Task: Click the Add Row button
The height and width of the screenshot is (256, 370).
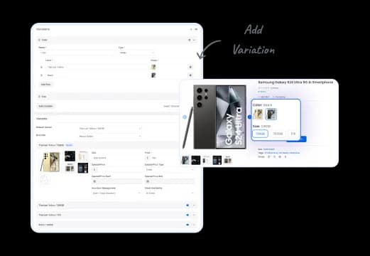Action: [45, 85]
